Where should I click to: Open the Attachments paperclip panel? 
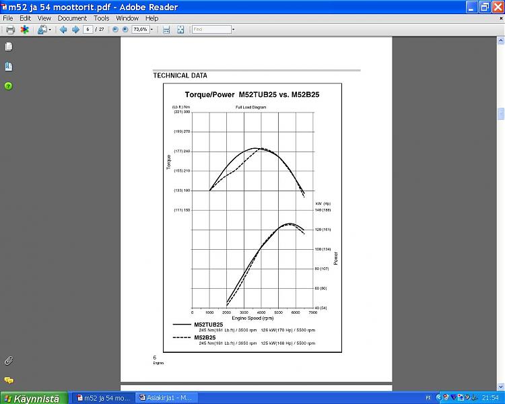[9, 361]
